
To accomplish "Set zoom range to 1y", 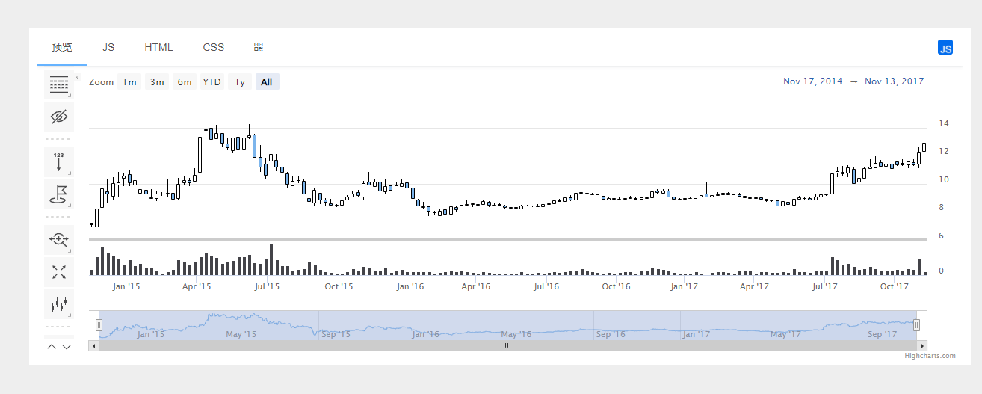I will coord(240,81).
